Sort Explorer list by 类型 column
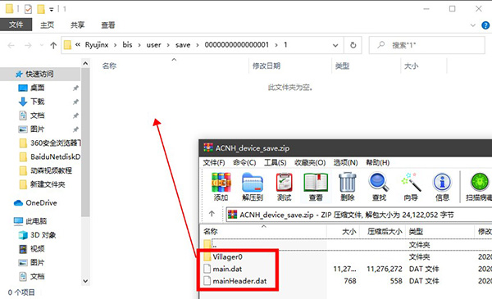The image size is (492, 299). (342, 66)
